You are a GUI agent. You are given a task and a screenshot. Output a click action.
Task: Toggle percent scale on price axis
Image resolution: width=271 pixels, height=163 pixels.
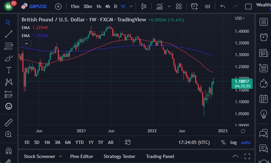point(223,142)
